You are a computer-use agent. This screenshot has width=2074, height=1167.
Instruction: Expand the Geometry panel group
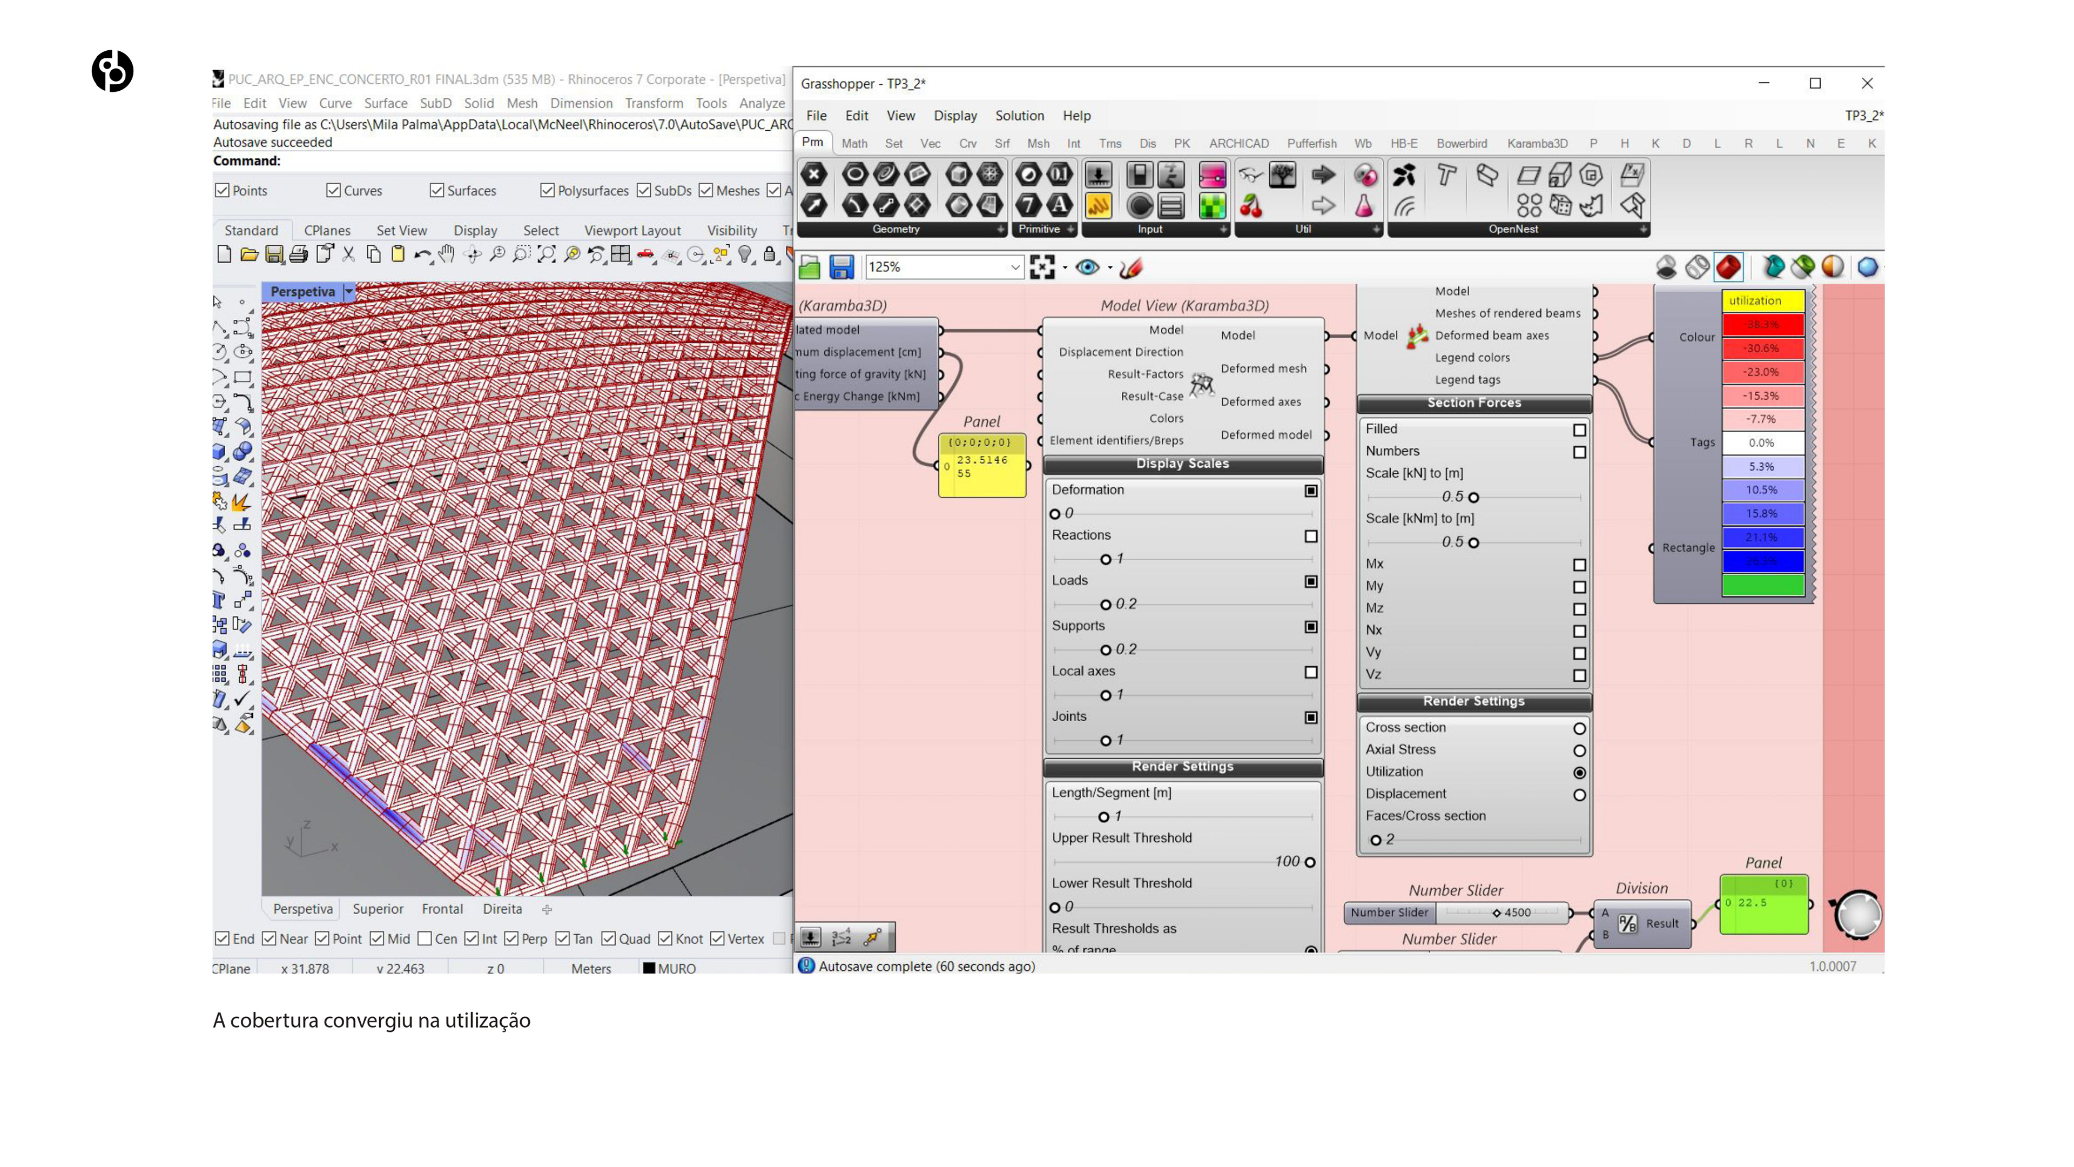(1001, 230)
